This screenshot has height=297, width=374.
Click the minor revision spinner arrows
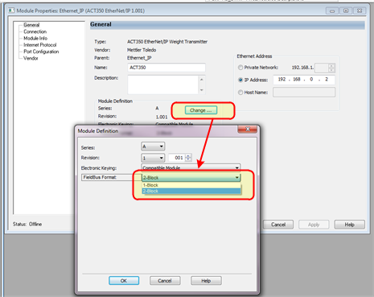(188, 158)
